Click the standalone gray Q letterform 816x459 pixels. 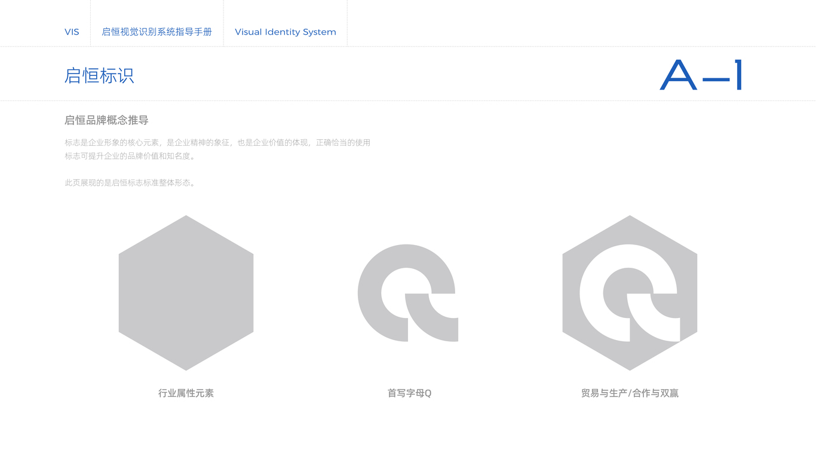coord(408,293)
